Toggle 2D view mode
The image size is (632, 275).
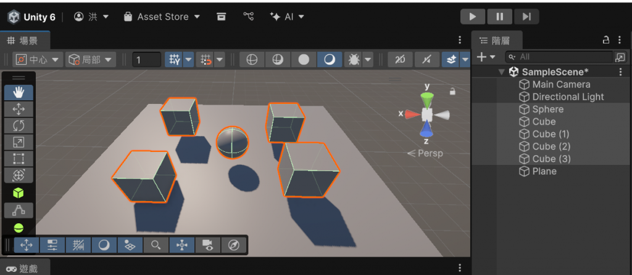(400, 60)
